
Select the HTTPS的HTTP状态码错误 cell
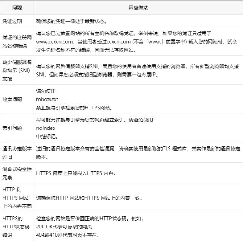tap(17, 227)
